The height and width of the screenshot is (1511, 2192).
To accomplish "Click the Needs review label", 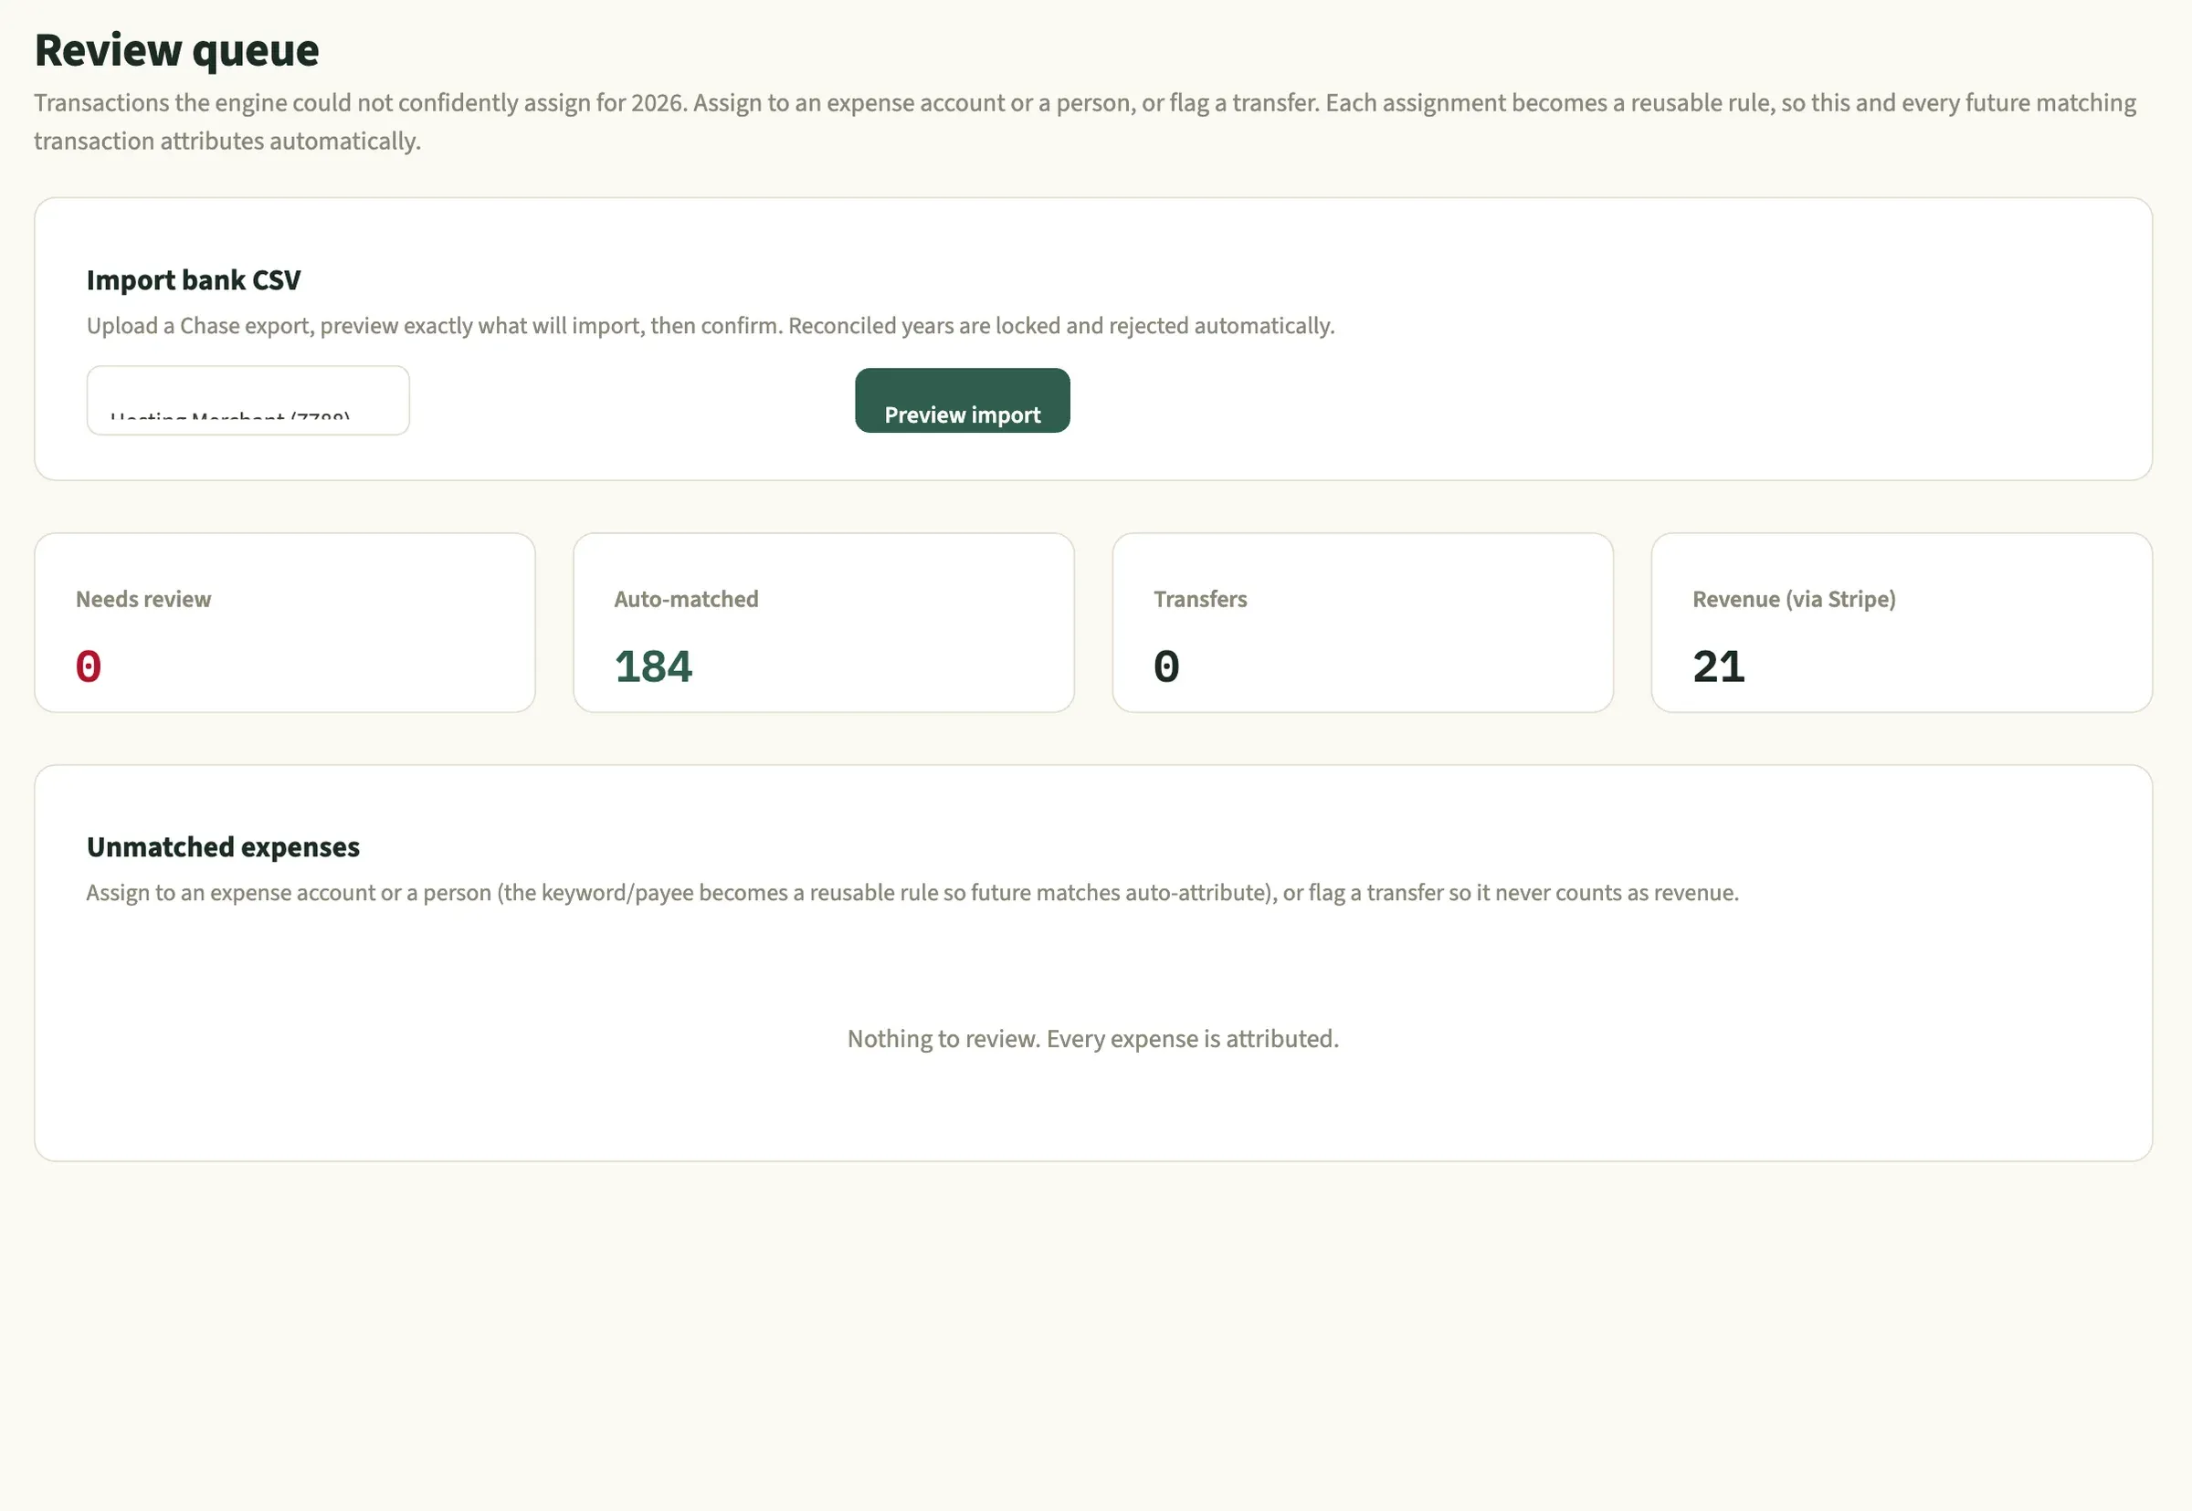I will (143, 599).
